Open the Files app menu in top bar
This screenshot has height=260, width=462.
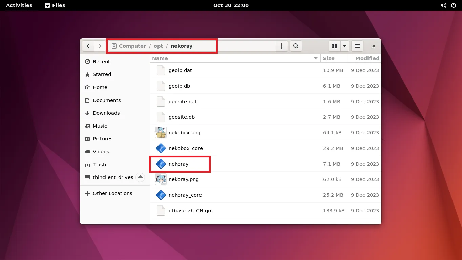(x=55, y=5)
